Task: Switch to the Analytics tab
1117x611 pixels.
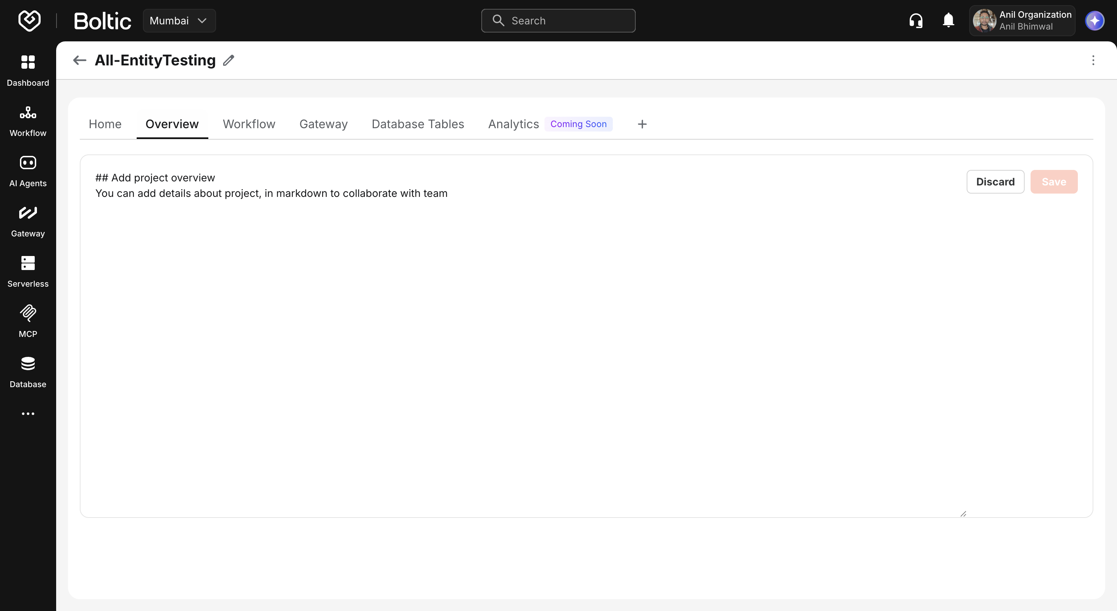Action: [x=513, y=124]
